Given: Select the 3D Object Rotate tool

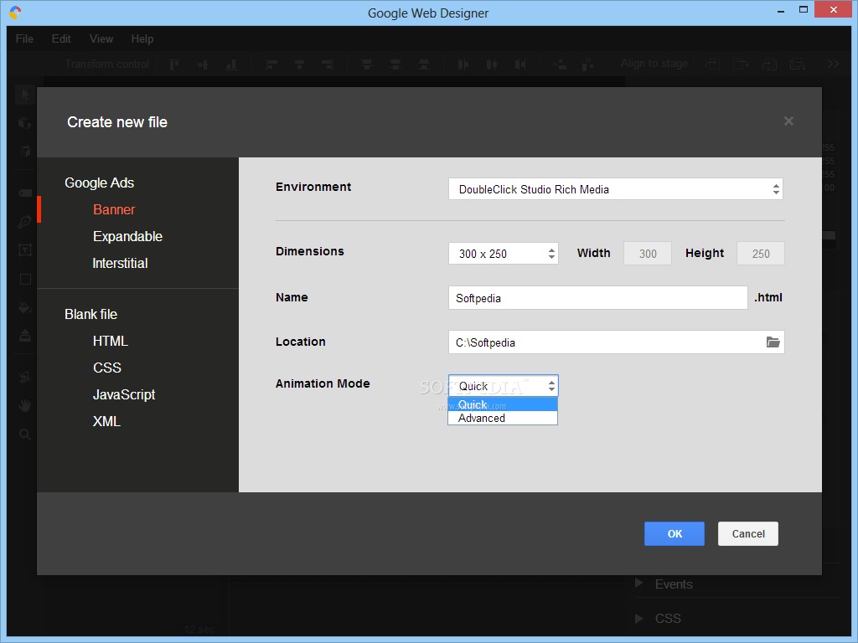Looking at the screenshot, I should (23, 122).
